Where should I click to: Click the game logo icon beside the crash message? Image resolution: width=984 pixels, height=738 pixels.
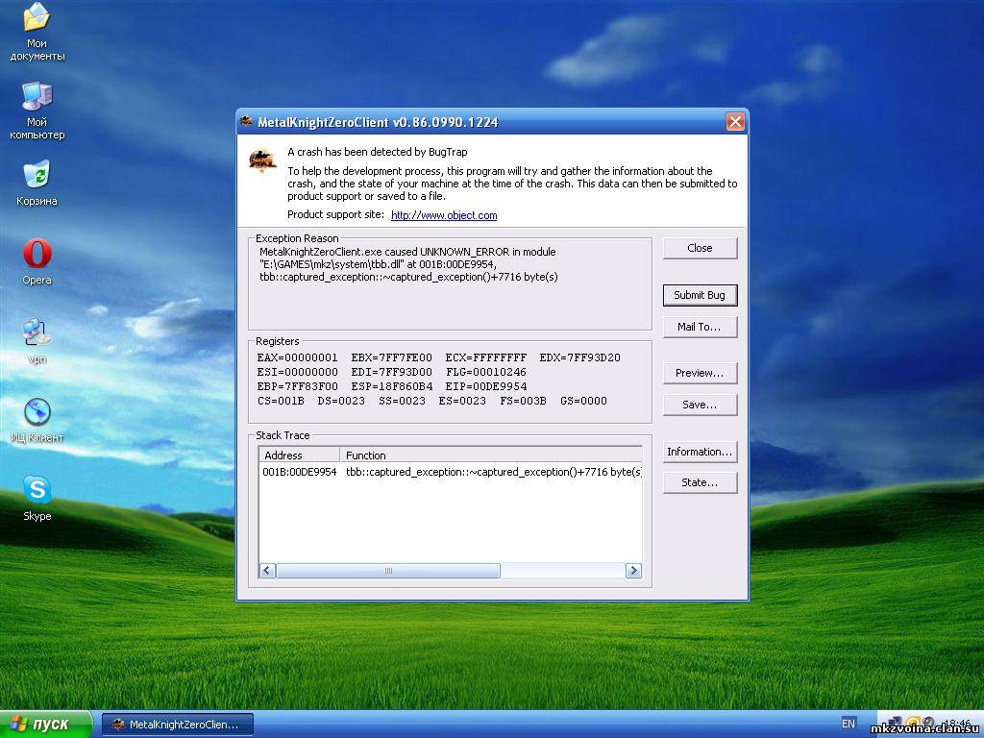(x=263, y=161)
